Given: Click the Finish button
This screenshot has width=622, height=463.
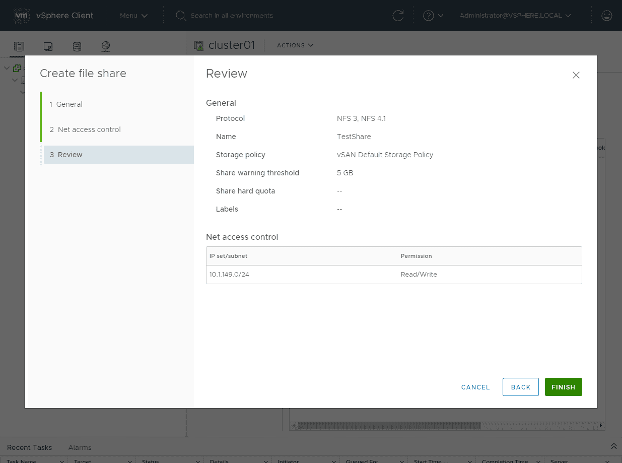Looking at the screenshot, I should pos(563,387).
